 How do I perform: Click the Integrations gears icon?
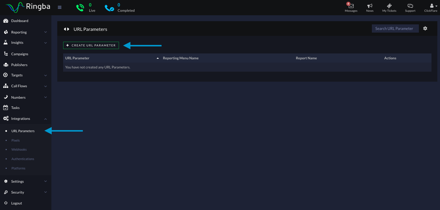point(6,119)
